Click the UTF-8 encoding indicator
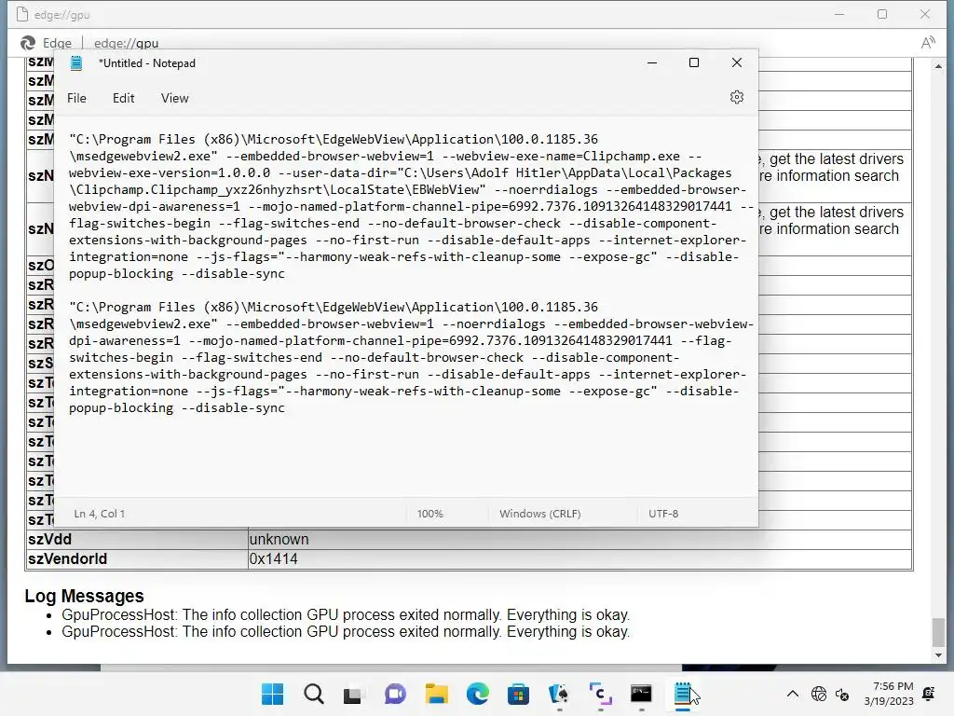 (663, 514)
